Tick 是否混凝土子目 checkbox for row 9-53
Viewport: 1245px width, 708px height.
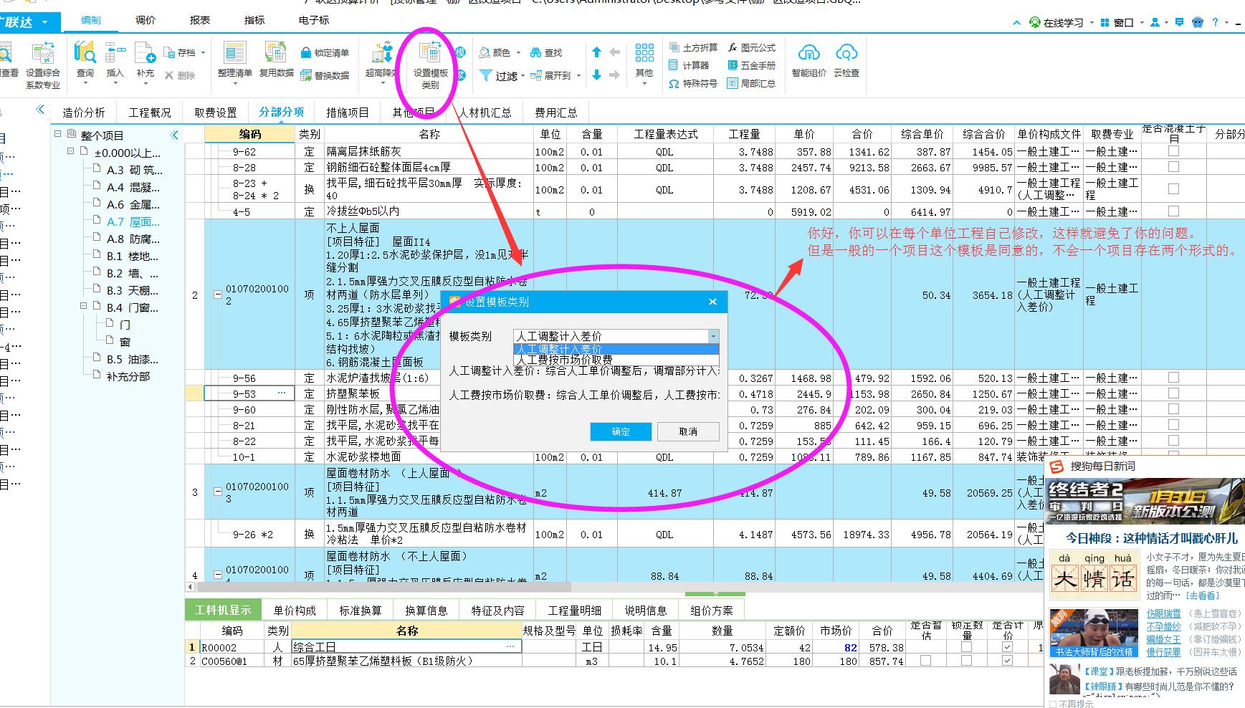point(1173,393)
